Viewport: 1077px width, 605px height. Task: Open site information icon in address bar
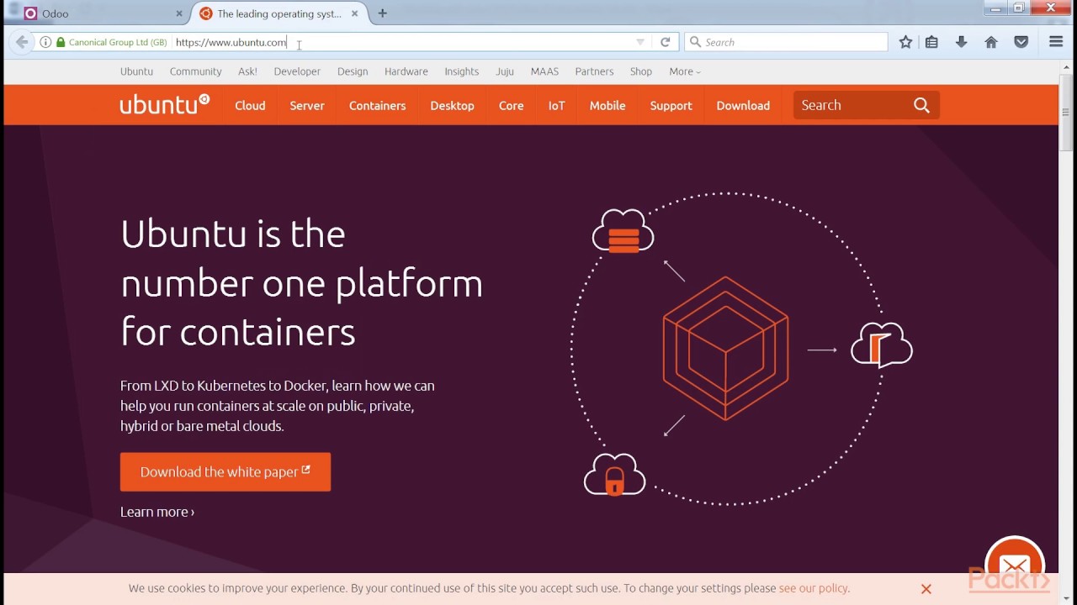pos(45,42)
